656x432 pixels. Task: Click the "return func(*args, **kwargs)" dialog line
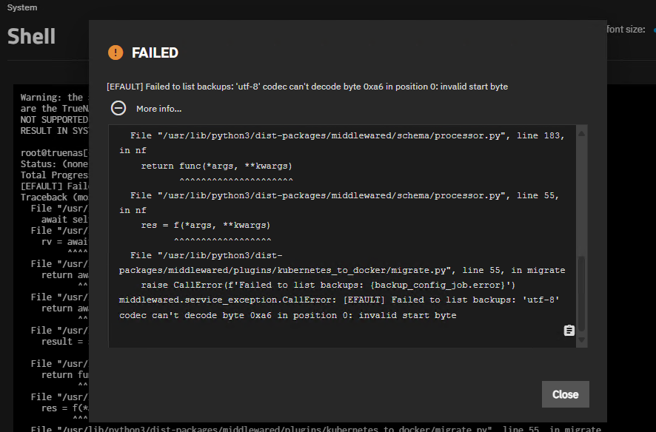point(217,166)
